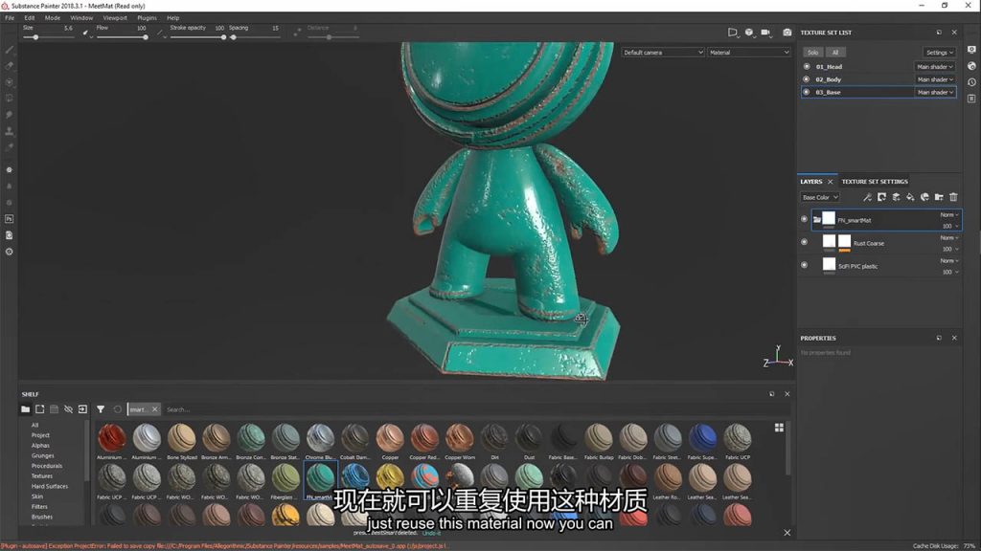The height and width of the screenshot is (551, 981).
Task: Toggle visibility of FN_smartMat layer
Action: 804,219
